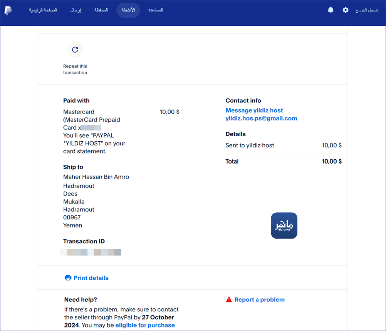Click the Dees address line

tap(70, 194)
